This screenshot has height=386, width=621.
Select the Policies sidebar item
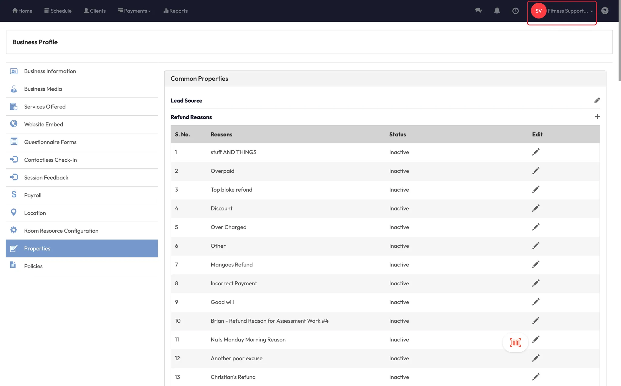(x=33, y=266)
